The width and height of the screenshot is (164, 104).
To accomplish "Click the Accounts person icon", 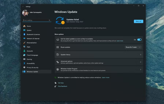I will pyautogui.click(x=24, y=51).
